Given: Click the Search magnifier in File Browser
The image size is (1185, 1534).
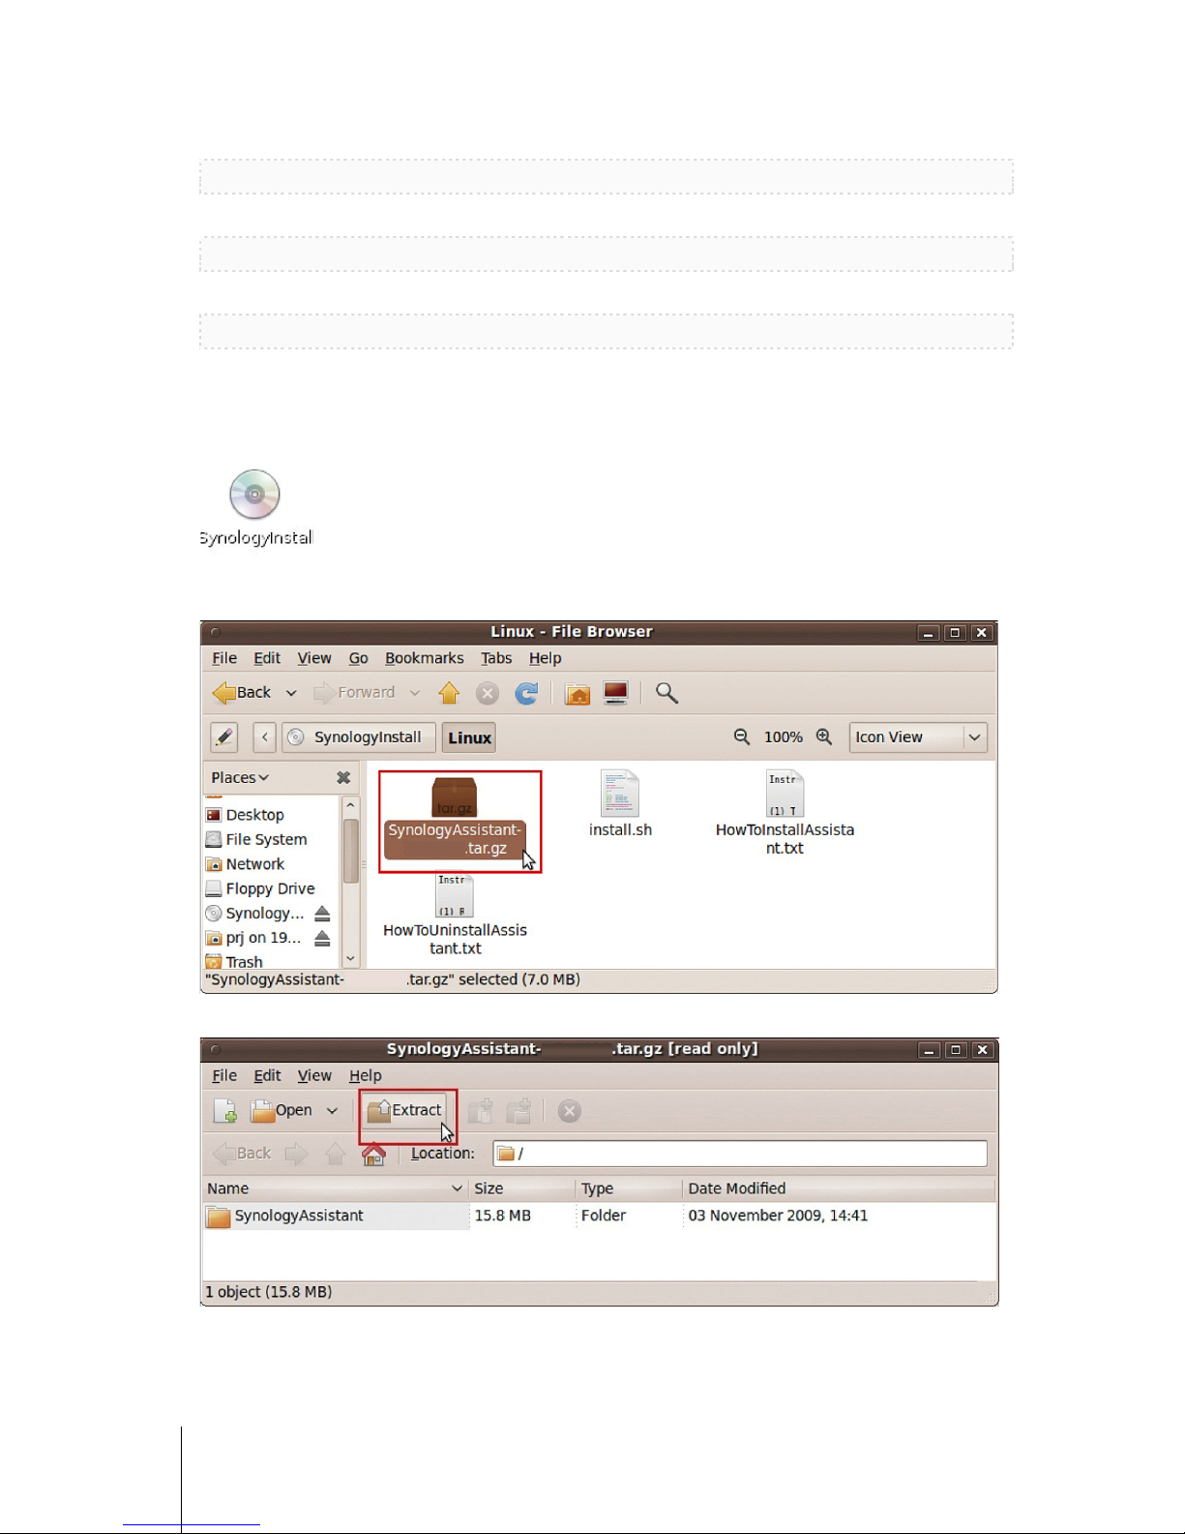Looking at the screenshot, I should pyautogui.click(x=667, y=693).
